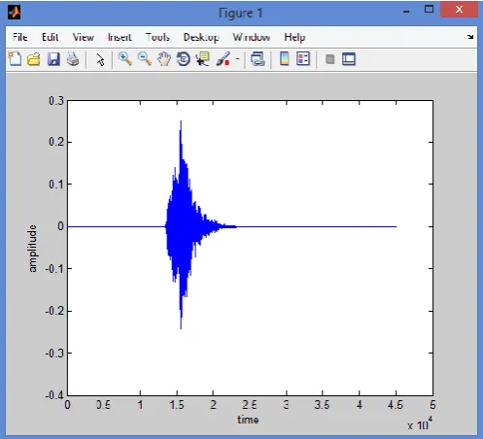
Task: Click the Link Plot icon
Action: pos(258,59)
